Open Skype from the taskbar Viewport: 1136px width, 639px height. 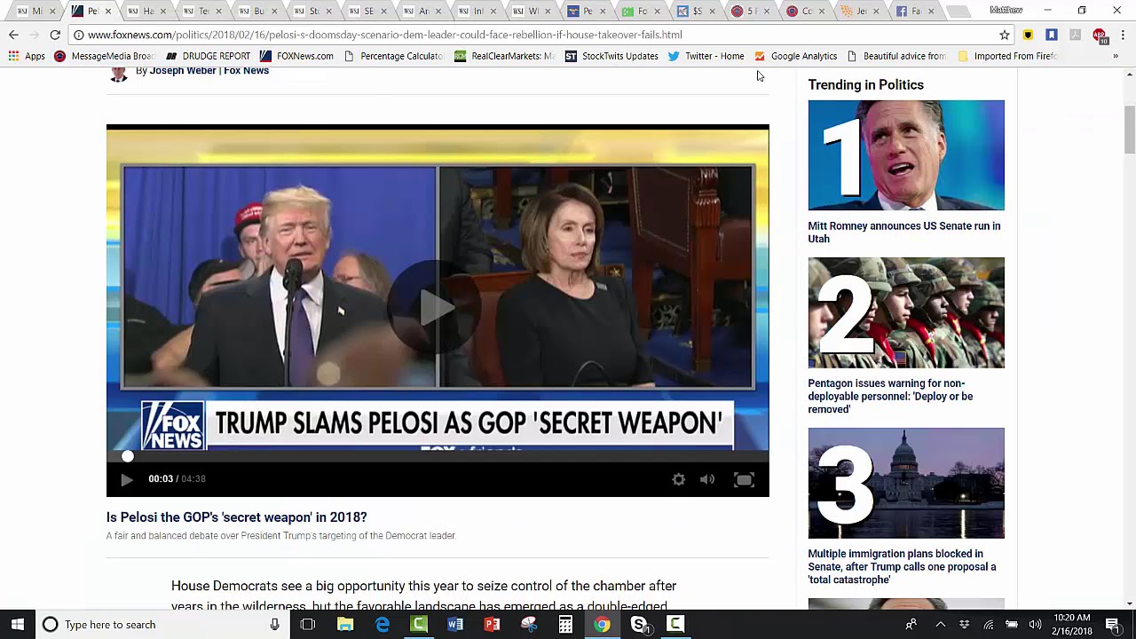pos(639,625)
